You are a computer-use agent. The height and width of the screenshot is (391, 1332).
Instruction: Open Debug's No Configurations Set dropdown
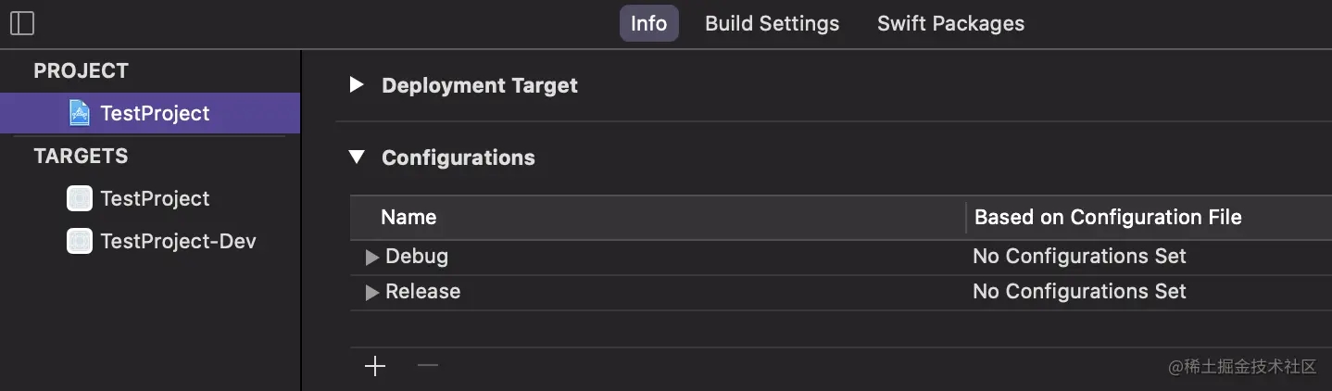coord(1079,256)
